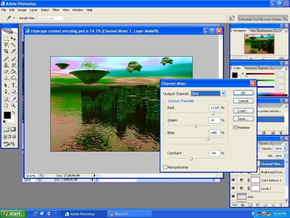
Task: Open the Color panel options menu
Action: (286, 68)
